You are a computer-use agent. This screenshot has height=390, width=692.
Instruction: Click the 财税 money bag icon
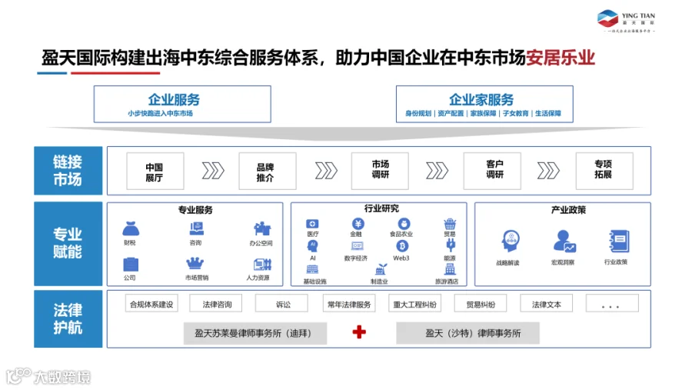[131, 228]
